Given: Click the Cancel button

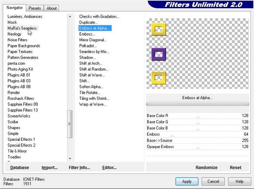Looking at the screenshot, I should pos(213,181).
